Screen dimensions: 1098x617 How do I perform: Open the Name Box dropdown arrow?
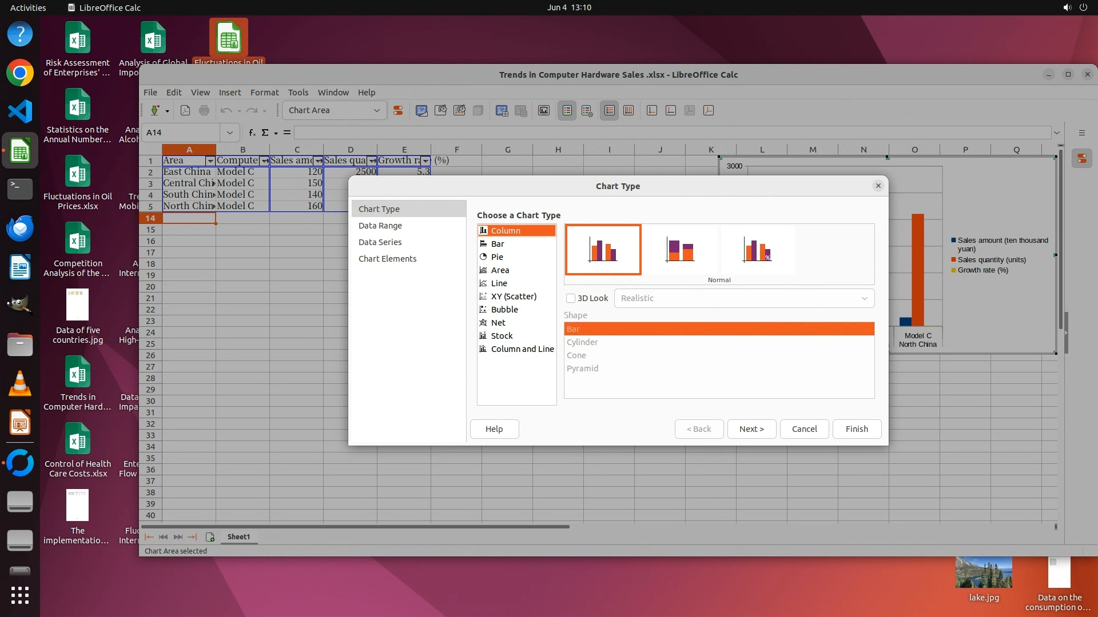pyautogui.click(x=229, y=133)
